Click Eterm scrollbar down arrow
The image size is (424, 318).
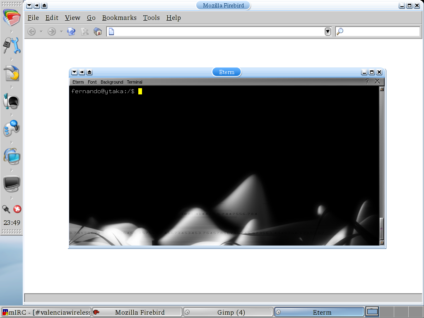click(382, 243)
